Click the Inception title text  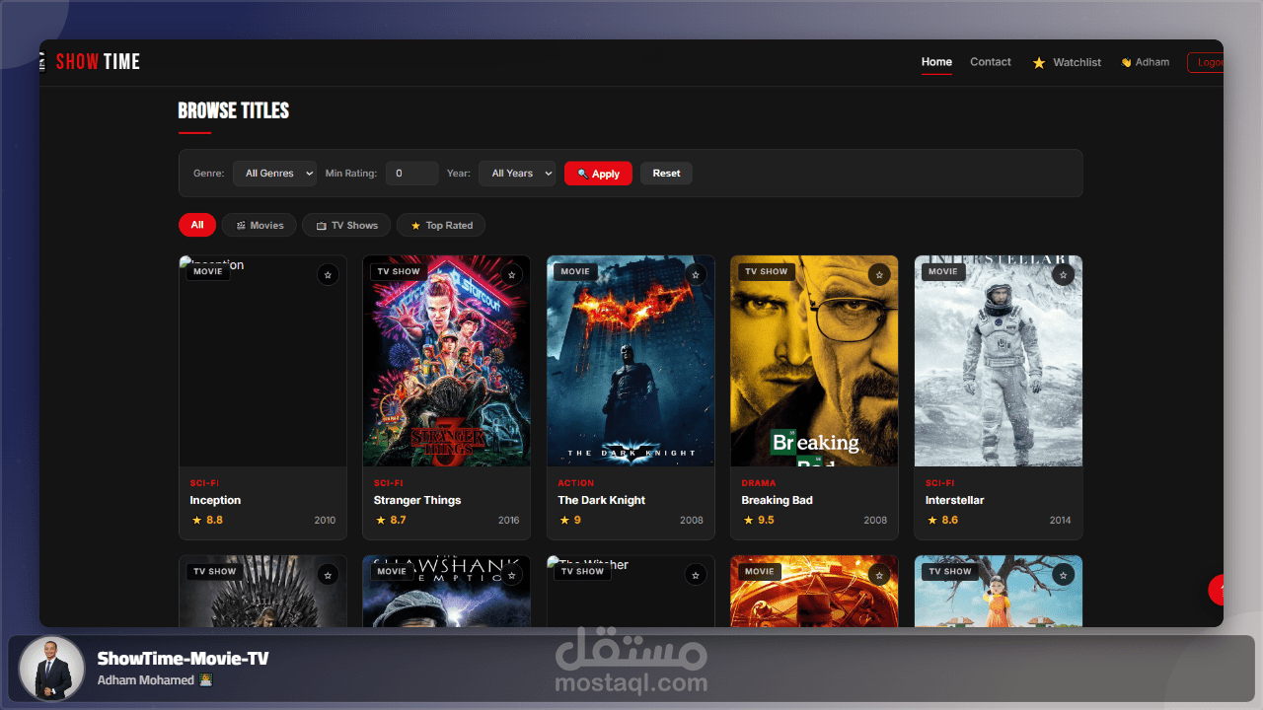[215, 500]
